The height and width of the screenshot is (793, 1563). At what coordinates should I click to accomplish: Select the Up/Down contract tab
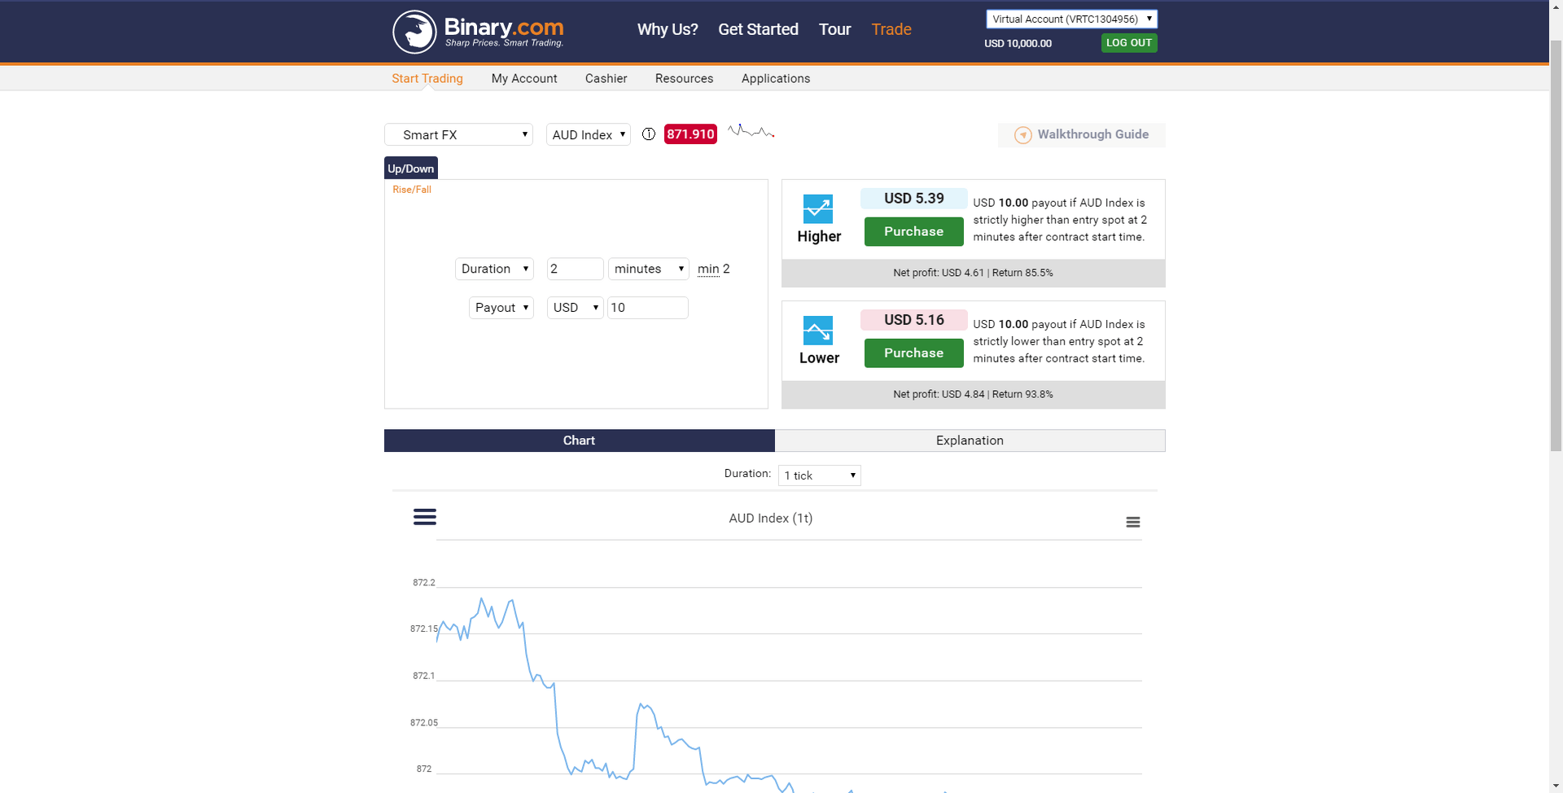tap(411, 169)
